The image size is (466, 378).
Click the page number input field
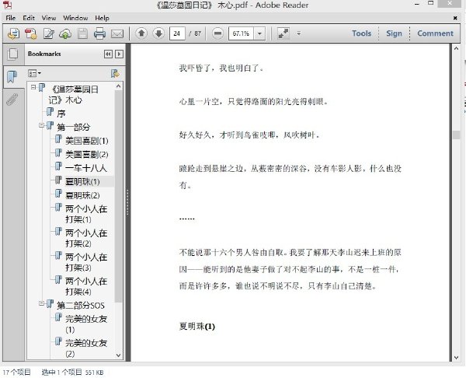(177, 33)
